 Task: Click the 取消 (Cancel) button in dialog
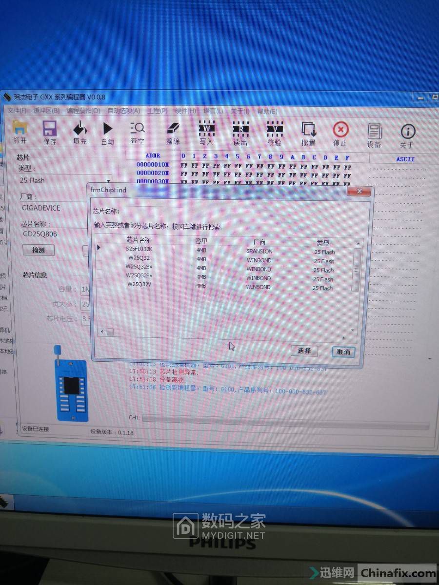point(343,351)
